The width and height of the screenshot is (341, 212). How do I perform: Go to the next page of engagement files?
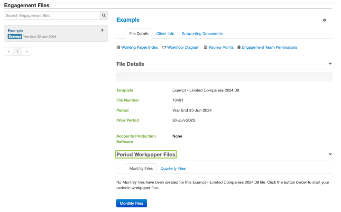tap(27, 51)
